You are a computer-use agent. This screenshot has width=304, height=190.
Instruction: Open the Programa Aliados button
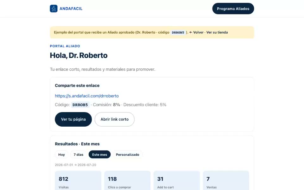click(233, 9)
